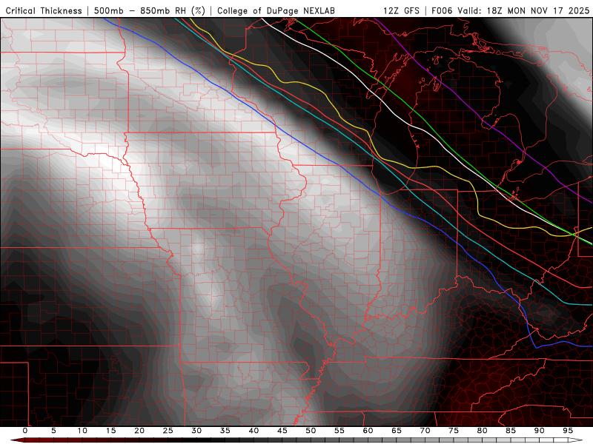This screenshot has width=593, height=444.
Task: Click the '500mb – 850mb RH (%)' label
Action: point(150,10)
